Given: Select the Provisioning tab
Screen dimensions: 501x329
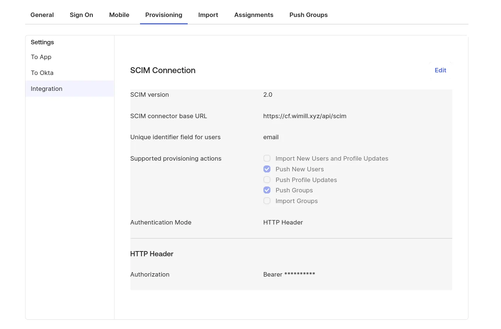Looking at the screenshot, I should 164,15.
